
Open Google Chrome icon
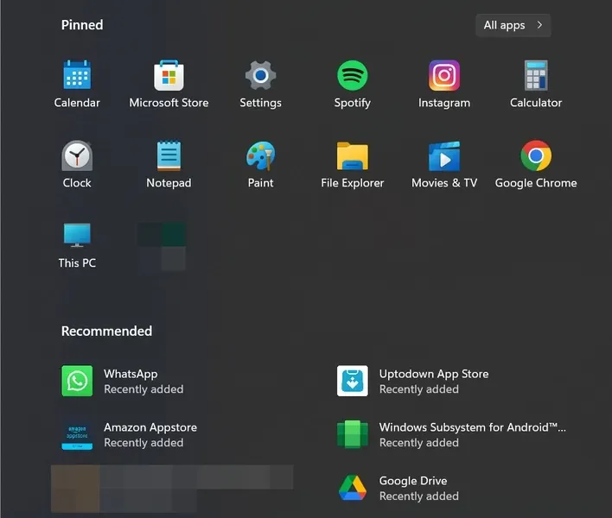point(536,155)
